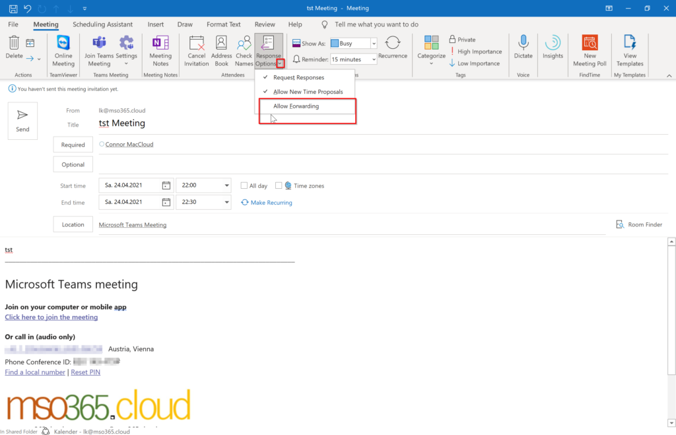Click the Optional attendees field
The width and height of the screenshot is (676, 435).
(x=383, y=164)
